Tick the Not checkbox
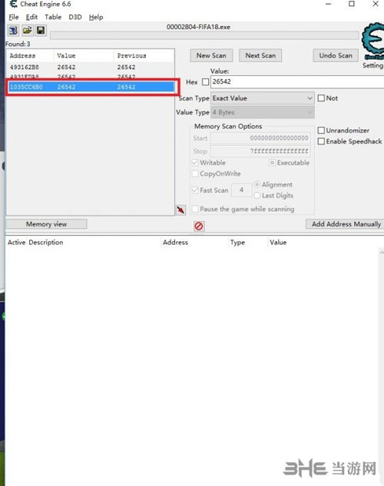Viewport: 384px width, 486px height. [x=321, y=98]
